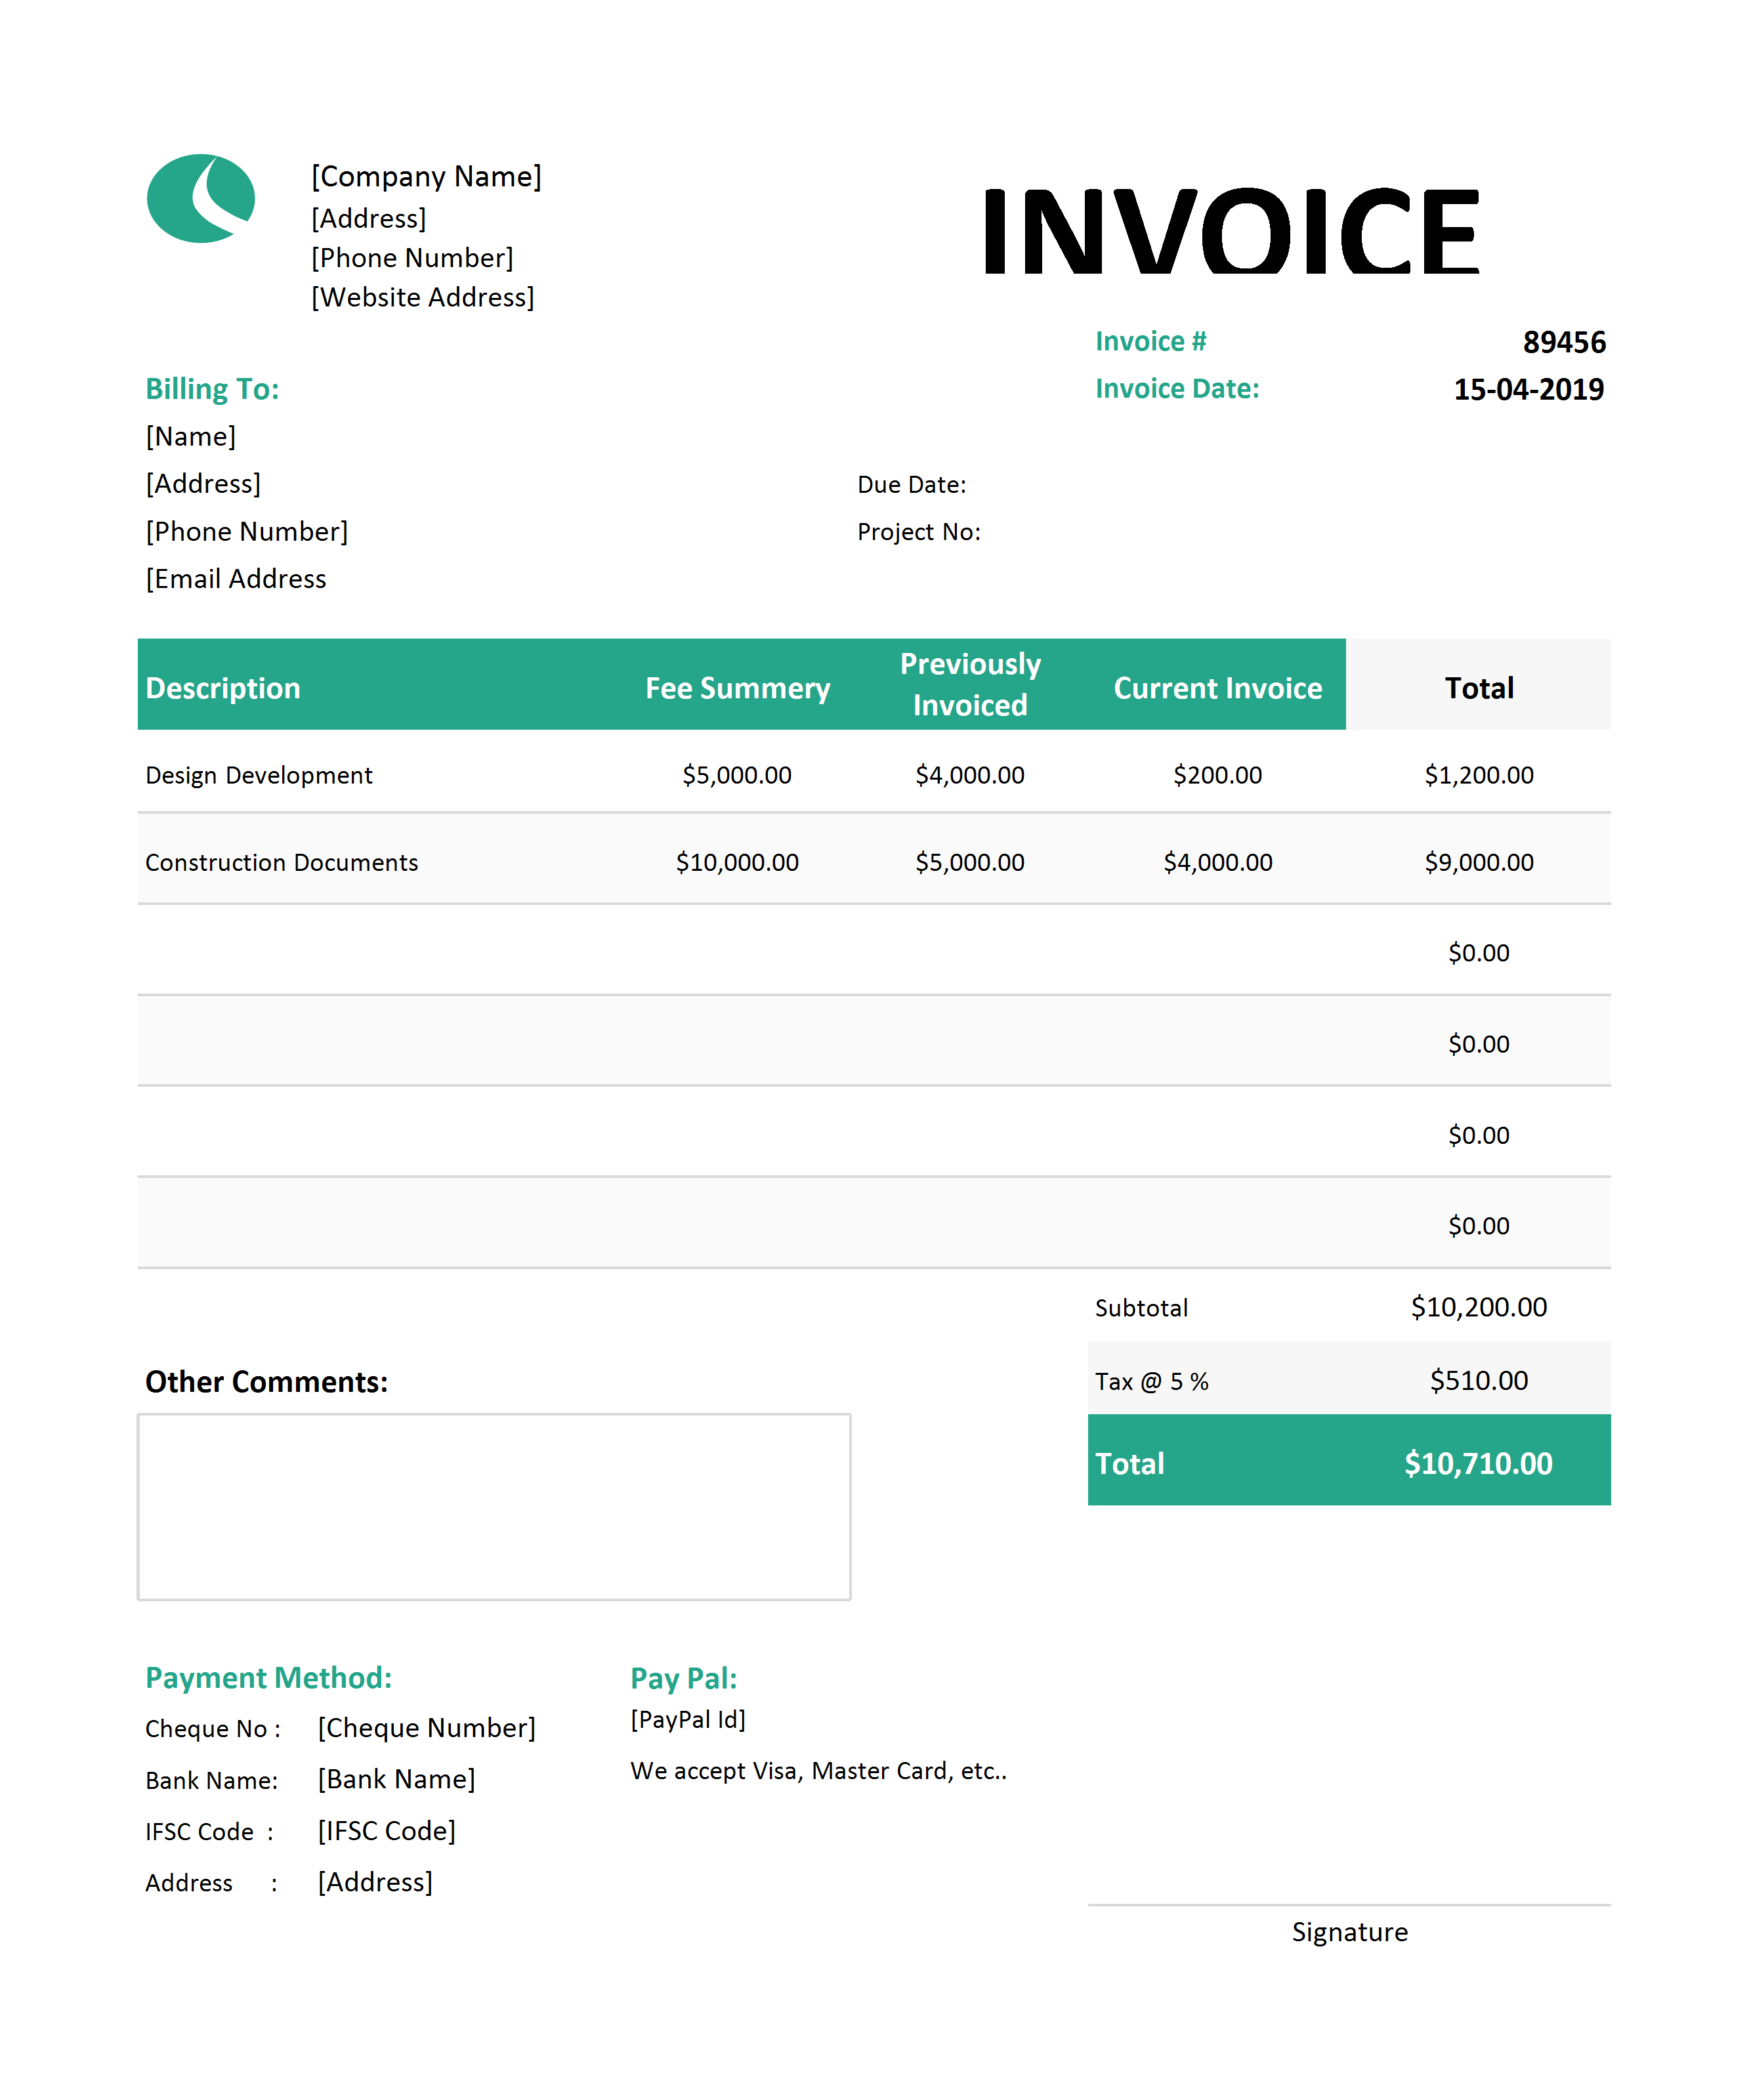1749x2100 pixels.
Task: Select the Previously Invoiced column header
Action: click(970, 684)
